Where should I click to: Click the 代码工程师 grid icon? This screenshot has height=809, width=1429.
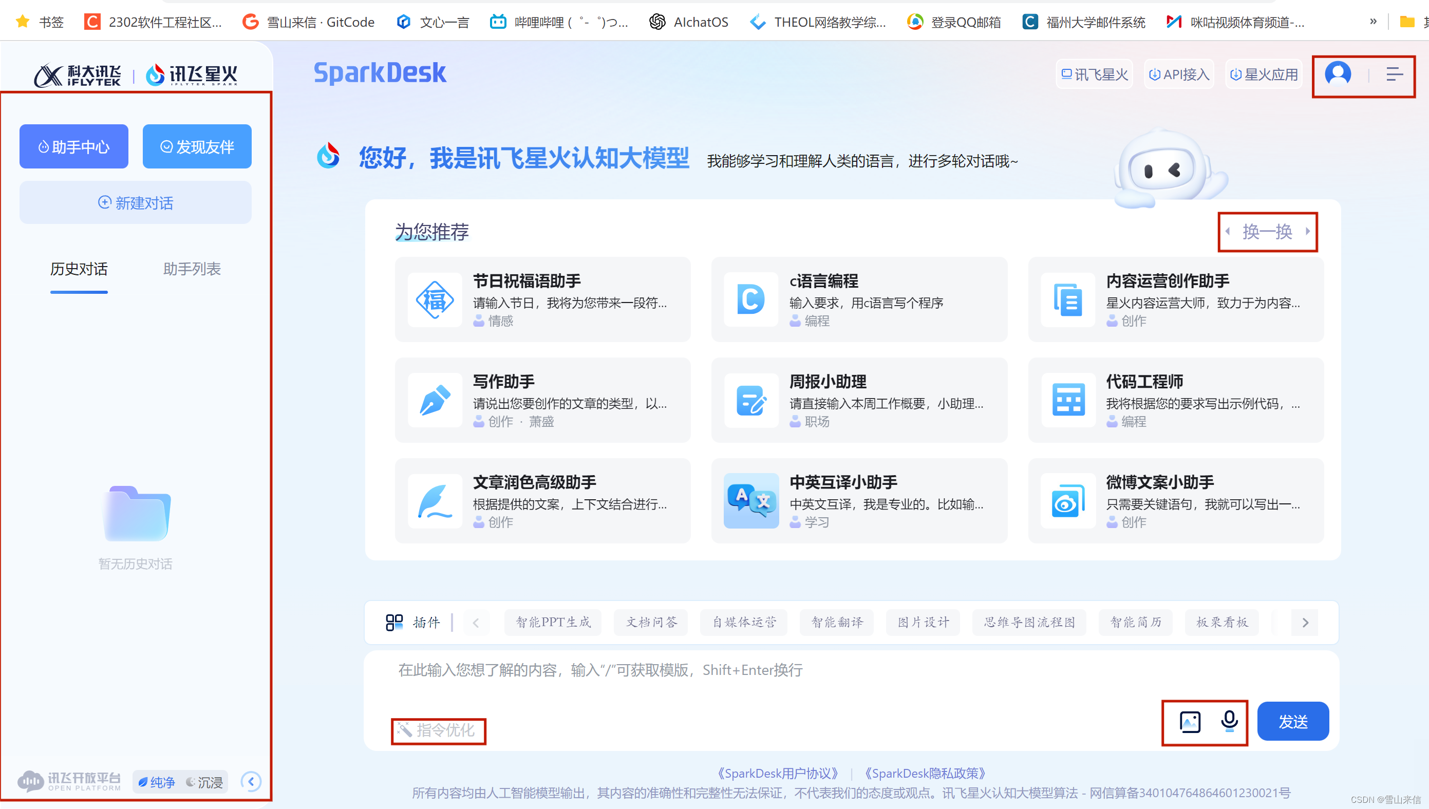[1067, 400]
